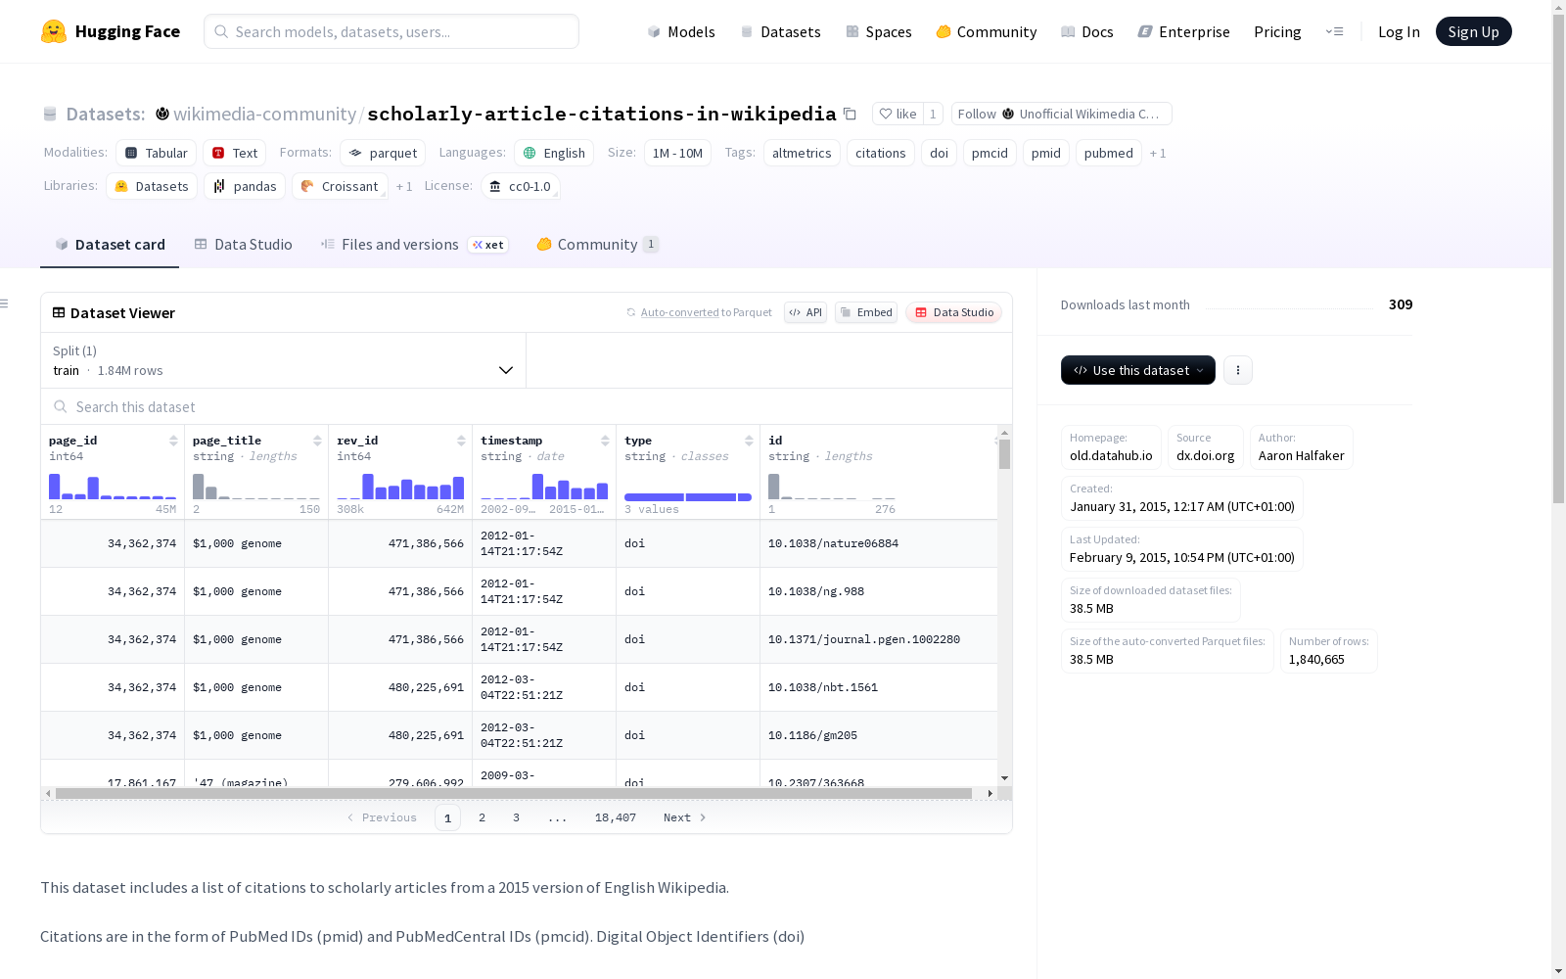Screen dimensions: 1566x979
Task: Select the pandas library tag
Action: pyautogui.click(x=245, y=186)
